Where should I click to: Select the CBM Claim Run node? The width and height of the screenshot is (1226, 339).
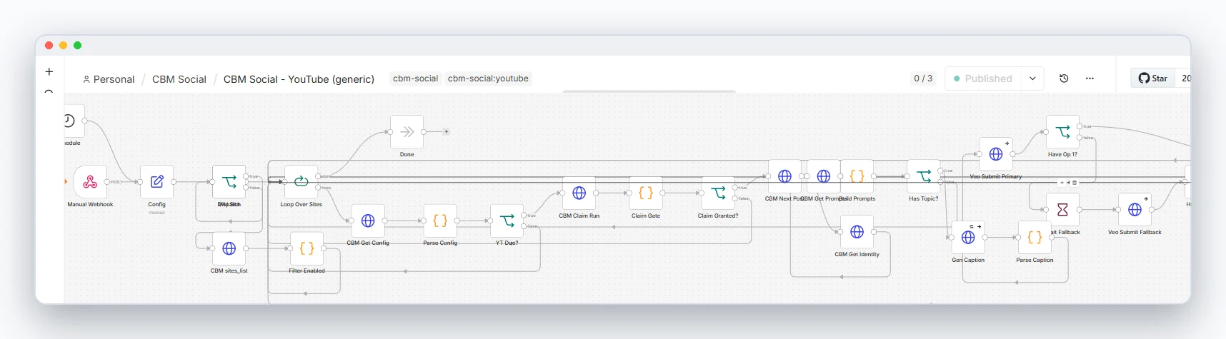[579, 193]
